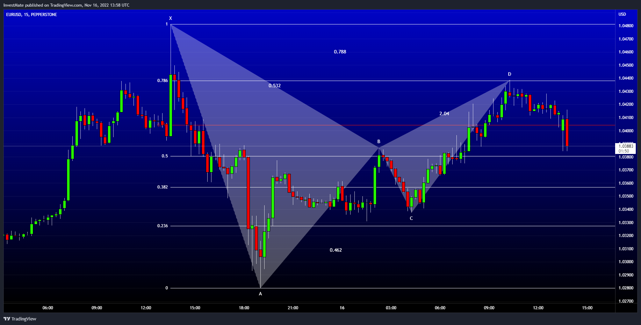
Task: Click the 03:00 time axis label
Action: 391,308
